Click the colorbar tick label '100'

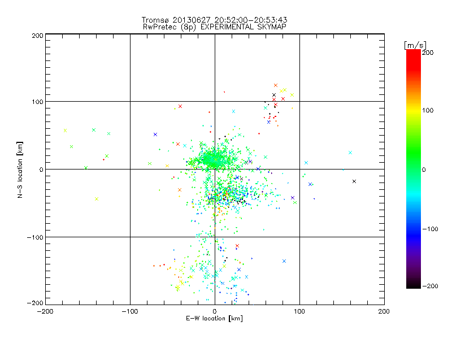click(428, 110)
